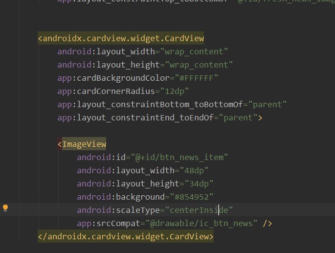Click the yellow lightbulb quick-fix icon
The width and height of the screenshot is (335, 253).
click(x=5, y=208)
